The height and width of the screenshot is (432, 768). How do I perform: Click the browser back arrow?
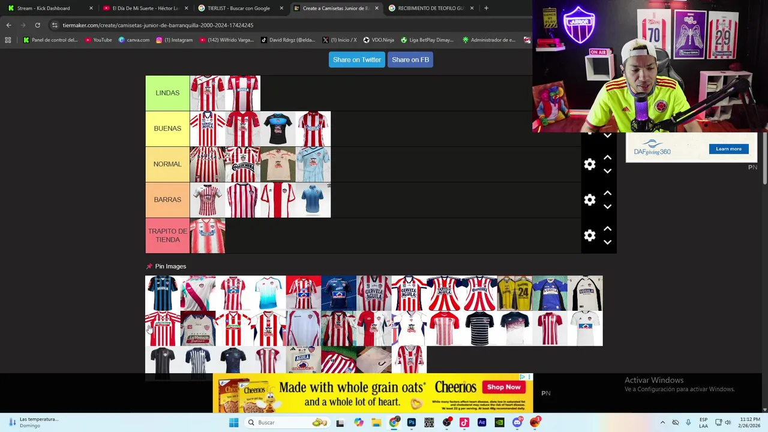pyautogui.click(x=8, y=25)
